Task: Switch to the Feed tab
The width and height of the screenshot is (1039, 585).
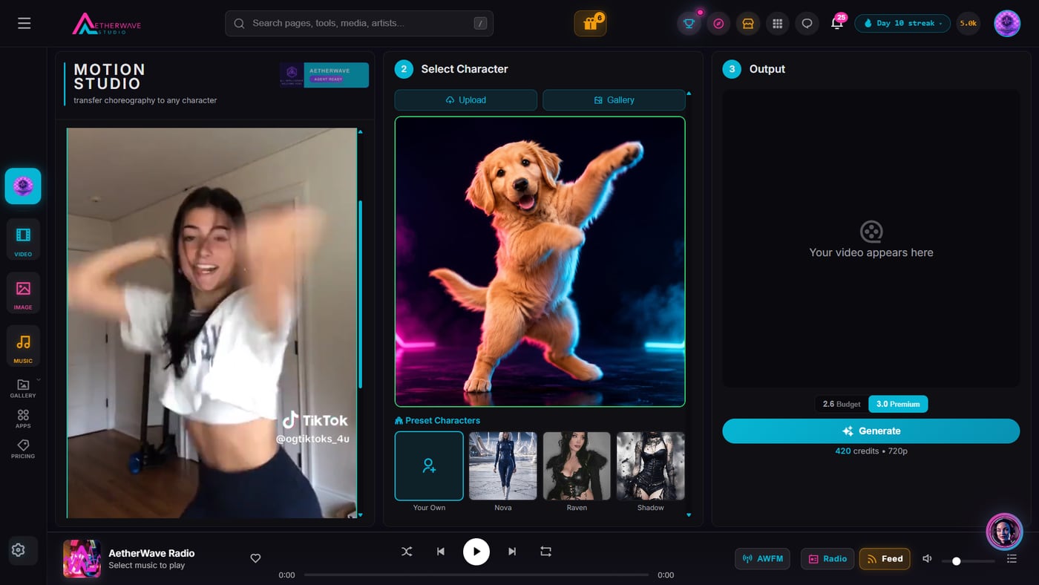Action: tap(885, 559)
